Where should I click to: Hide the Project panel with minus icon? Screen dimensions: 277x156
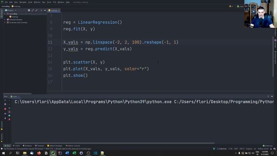45,10
